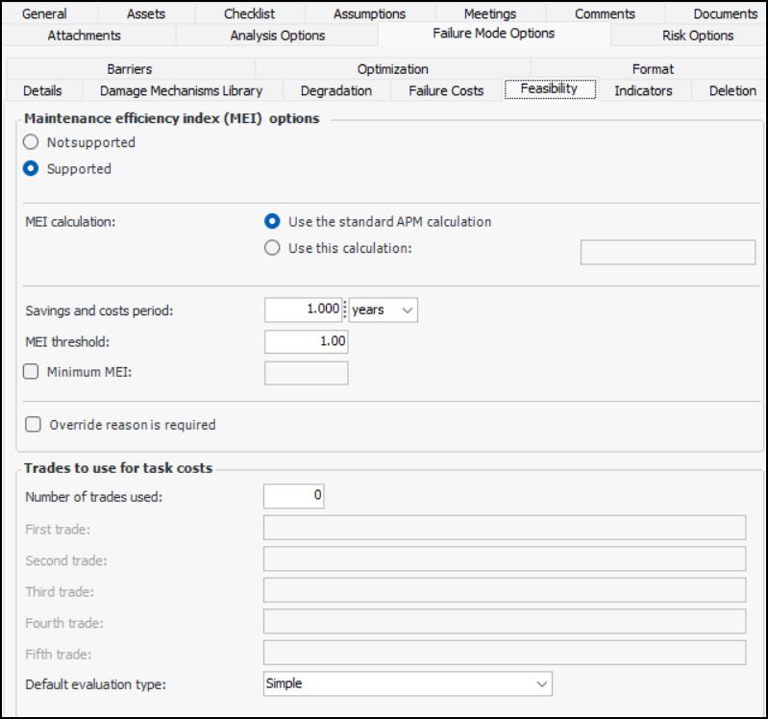
Task: Switch to the Risk Options tab
Action: click(x=697, y=36)
